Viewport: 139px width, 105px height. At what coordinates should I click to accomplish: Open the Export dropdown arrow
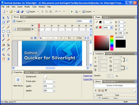tap(94, 12)
